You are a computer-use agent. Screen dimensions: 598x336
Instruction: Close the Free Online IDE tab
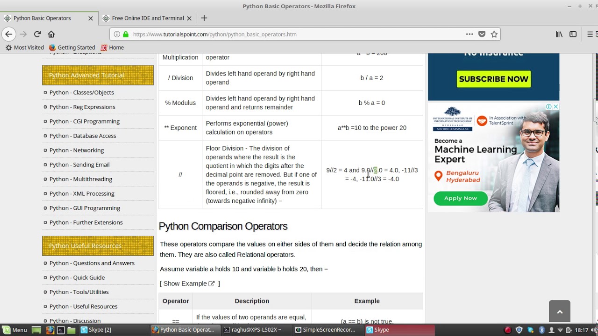(x=189, y=18)
